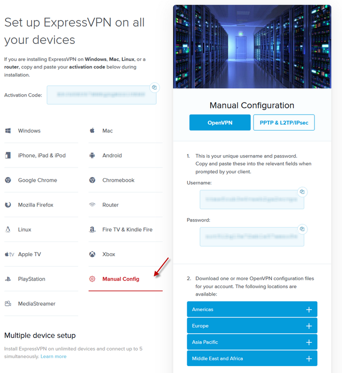Click the Xbox logo icon
Viewport: 342px width, 373px height.
92,254
